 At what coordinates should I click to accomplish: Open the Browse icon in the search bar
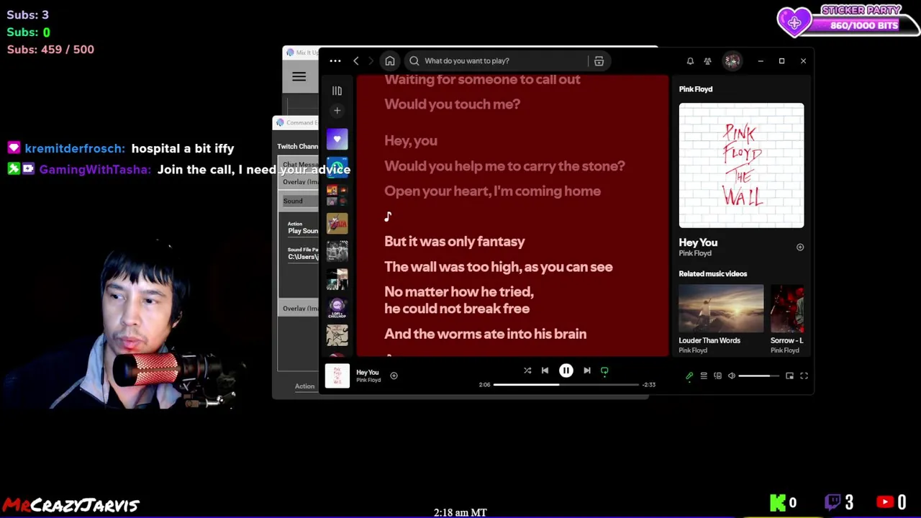(599, 61)
